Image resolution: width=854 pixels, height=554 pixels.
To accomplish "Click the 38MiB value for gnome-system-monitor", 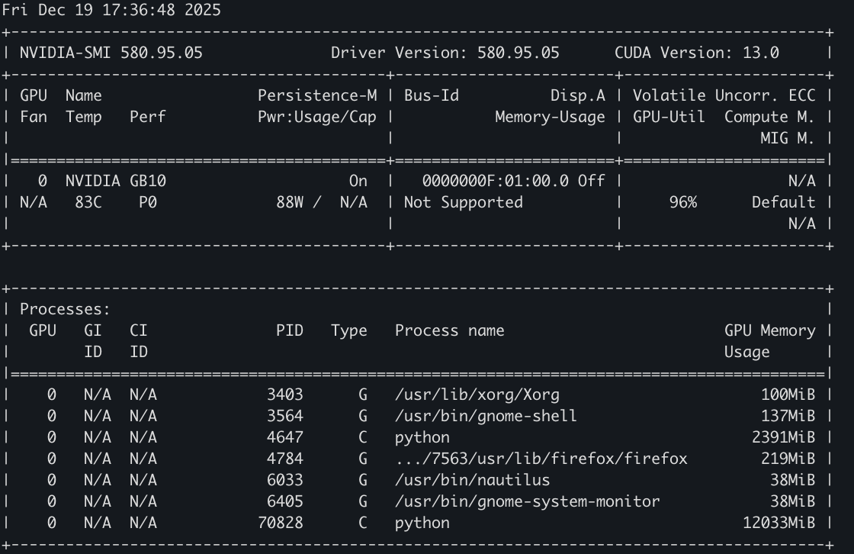I will click(x=792, y=501).
